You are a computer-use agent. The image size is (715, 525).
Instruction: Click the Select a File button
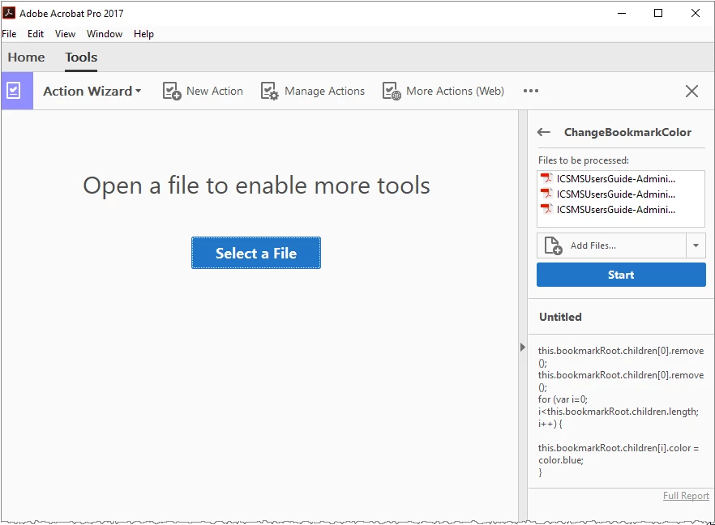[x=256, y=253]
